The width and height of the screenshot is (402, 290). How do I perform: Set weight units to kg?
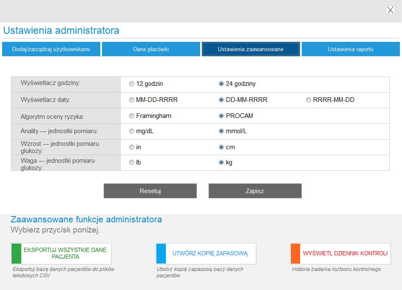click(221, 162)
